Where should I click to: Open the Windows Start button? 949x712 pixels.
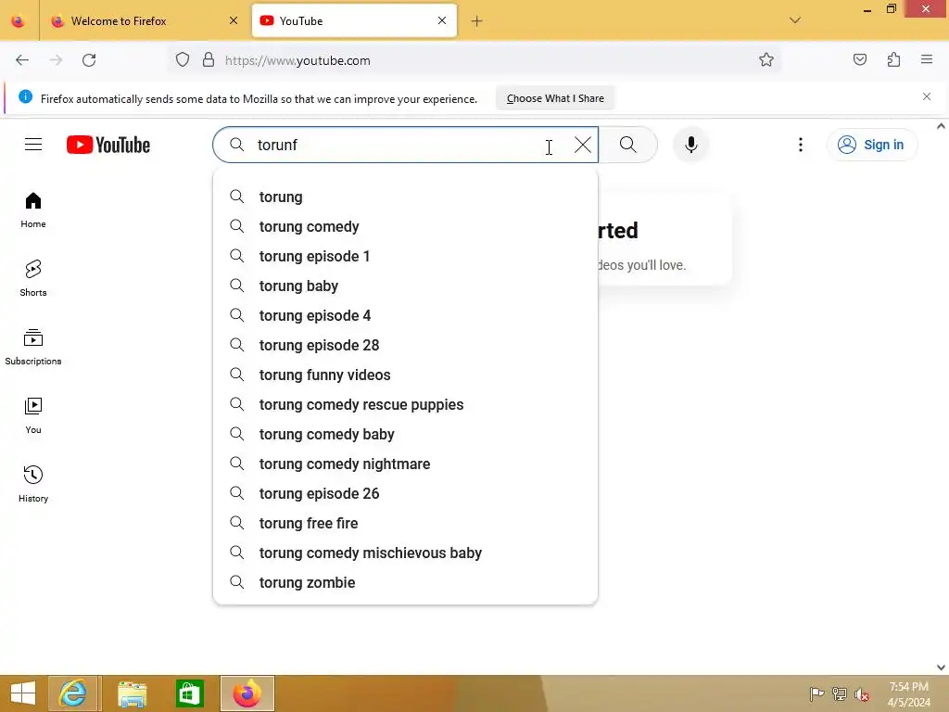click(23, 693)
